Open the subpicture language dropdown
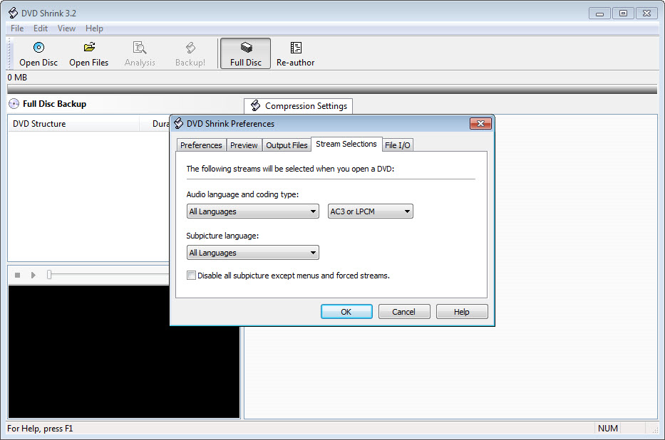The height and width of the screenshot is (440, 665). 253,253
